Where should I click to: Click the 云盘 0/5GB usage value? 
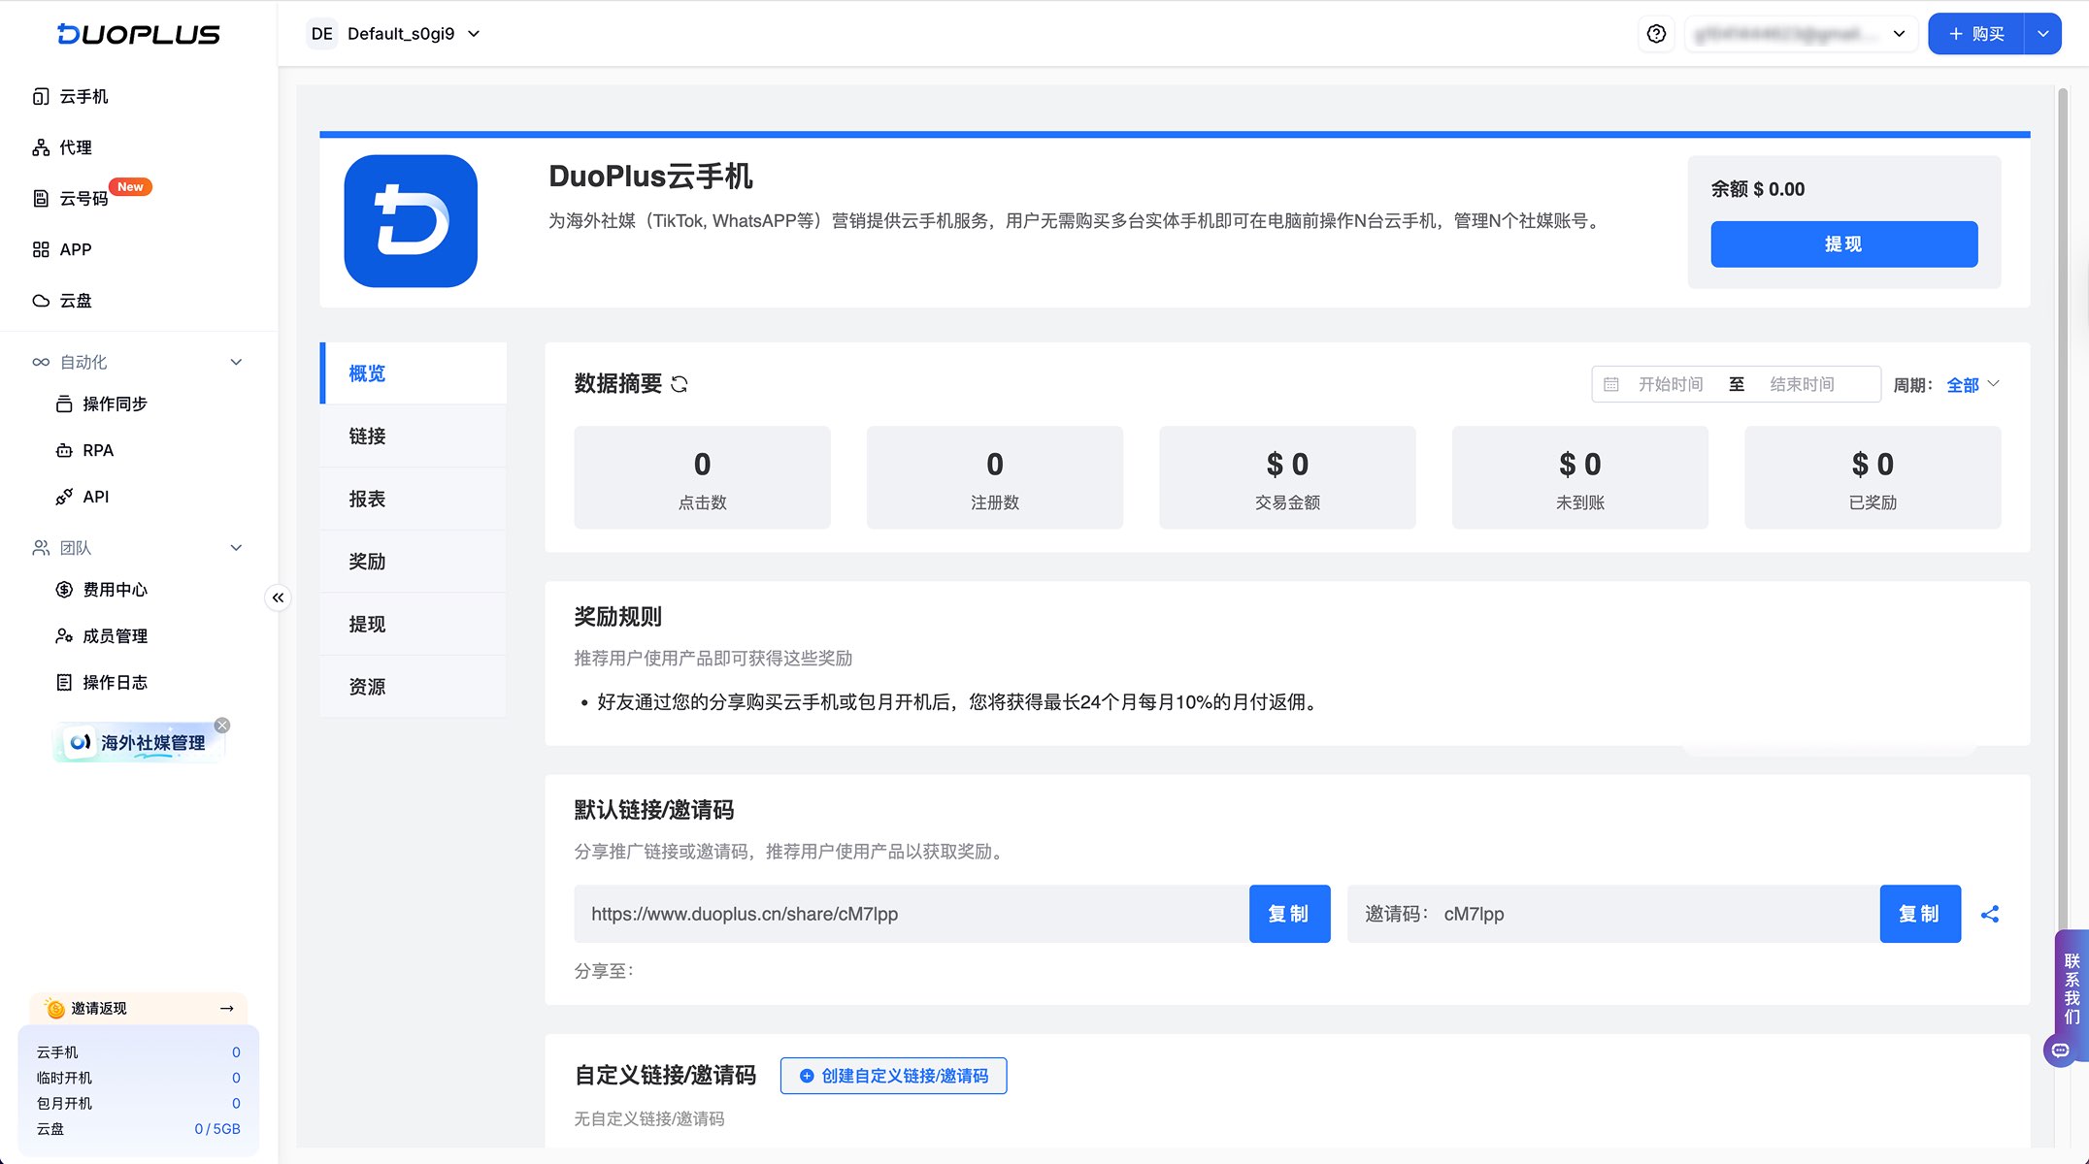pyautogui.click(x=217, y=1129)
